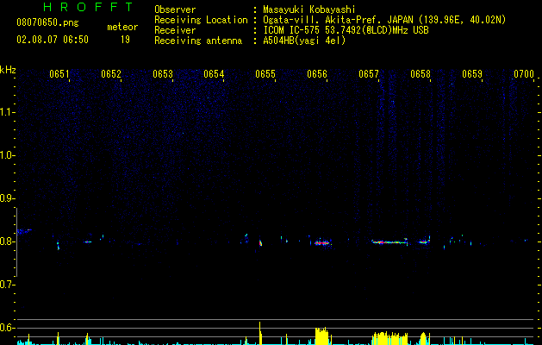This screenshot has height=345, width=542.
Task: Click the 0.9 kHz axis label
Action: coord(8,198)
